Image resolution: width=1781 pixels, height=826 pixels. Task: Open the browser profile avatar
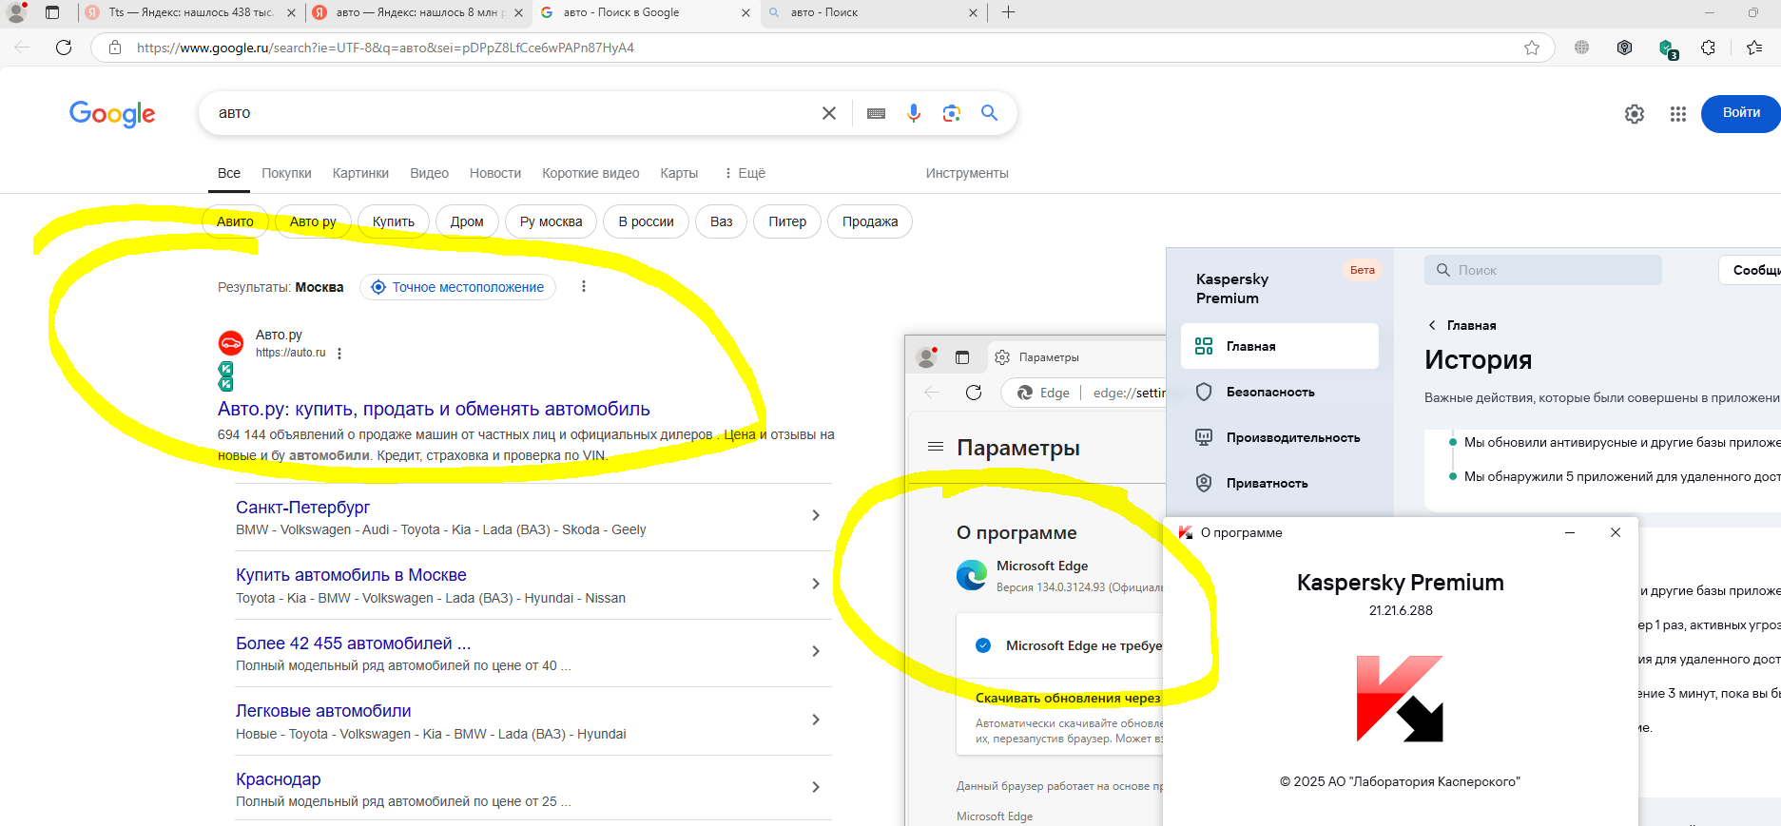coord(16,12)
